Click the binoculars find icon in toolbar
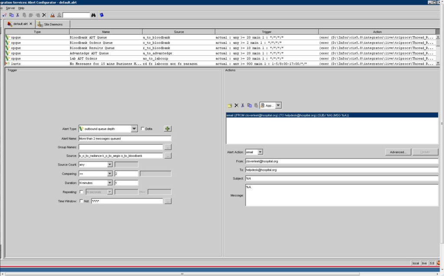This screenshot has height=276, width=444. tap(93, 15)
